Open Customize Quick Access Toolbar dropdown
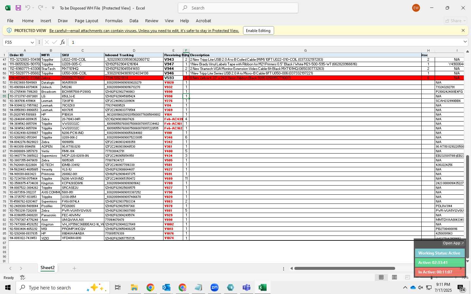Viewport: 471px width, 294px height. (53, 8)
